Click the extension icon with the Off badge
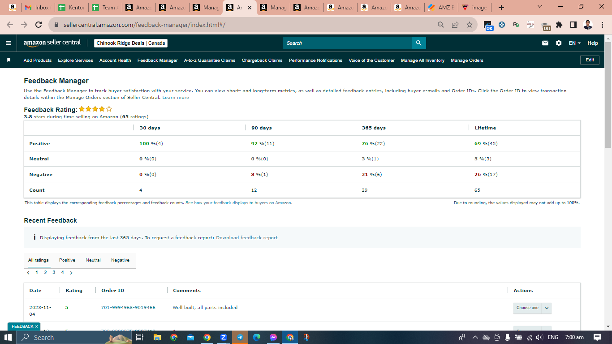 tap(546, 26)
